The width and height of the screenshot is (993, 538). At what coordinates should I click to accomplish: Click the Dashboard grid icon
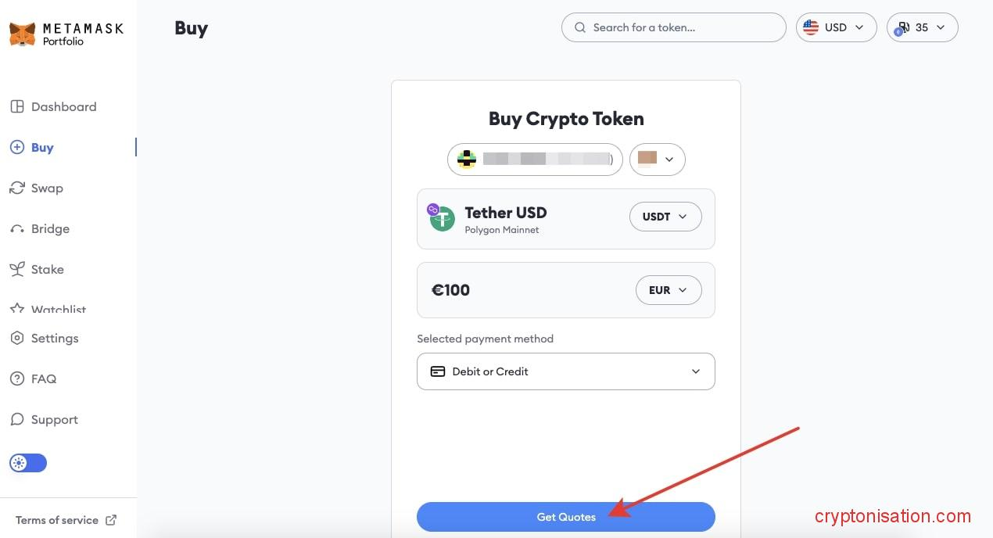[x=16, y=107]
